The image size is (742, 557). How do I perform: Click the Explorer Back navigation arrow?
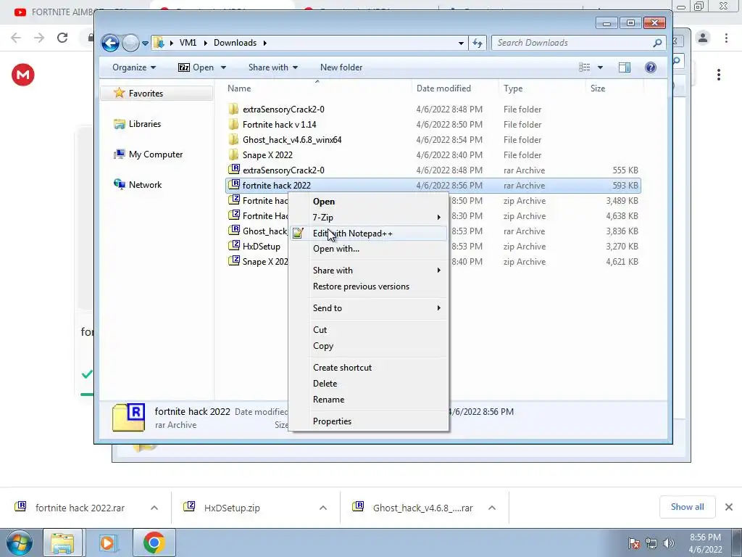110,43
